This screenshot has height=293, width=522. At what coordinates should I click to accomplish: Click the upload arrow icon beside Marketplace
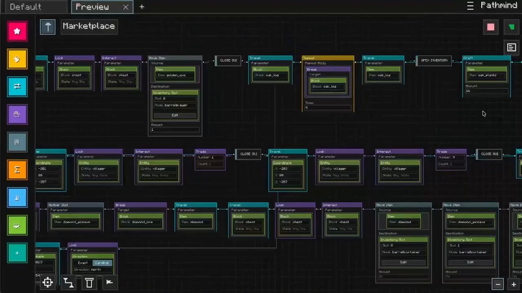click(x=48, y=27)
